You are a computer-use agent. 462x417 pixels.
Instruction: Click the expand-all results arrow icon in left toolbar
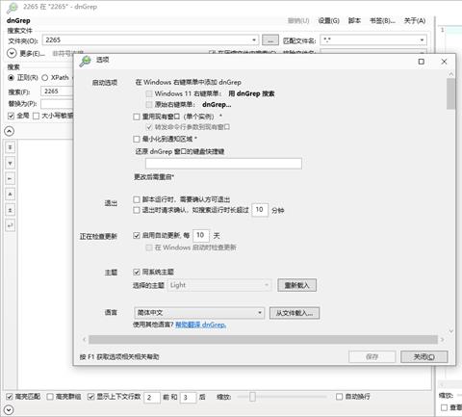click(x=11, y=147)
